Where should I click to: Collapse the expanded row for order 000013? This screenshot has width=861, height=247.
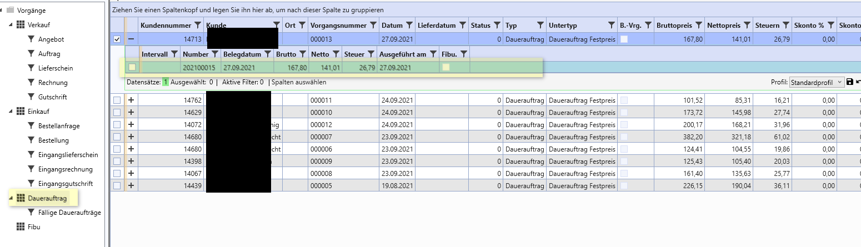[x=131, y=39]
